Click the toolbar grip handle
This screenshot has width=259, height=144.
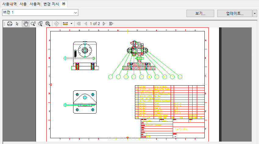click(x=5, y=24)
